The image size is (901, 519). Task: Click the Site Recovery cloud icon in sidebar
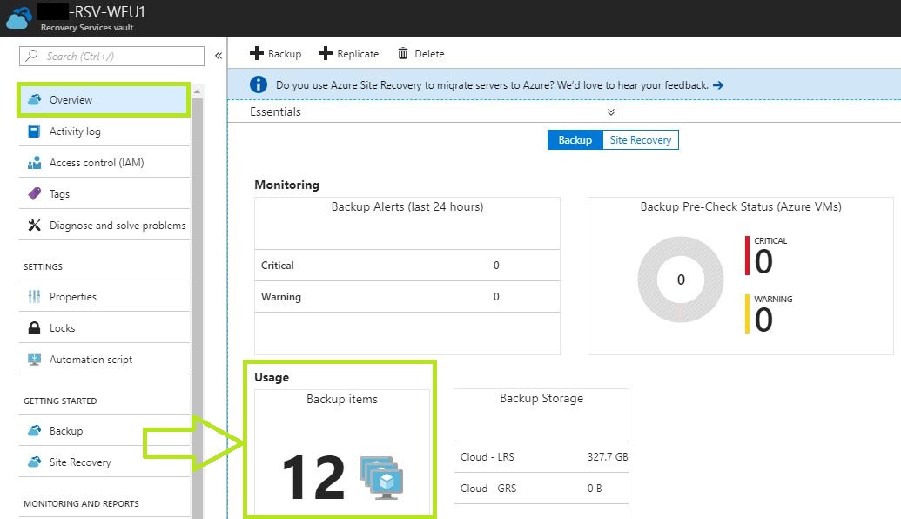pyautogui.click(x=35, y=462)
